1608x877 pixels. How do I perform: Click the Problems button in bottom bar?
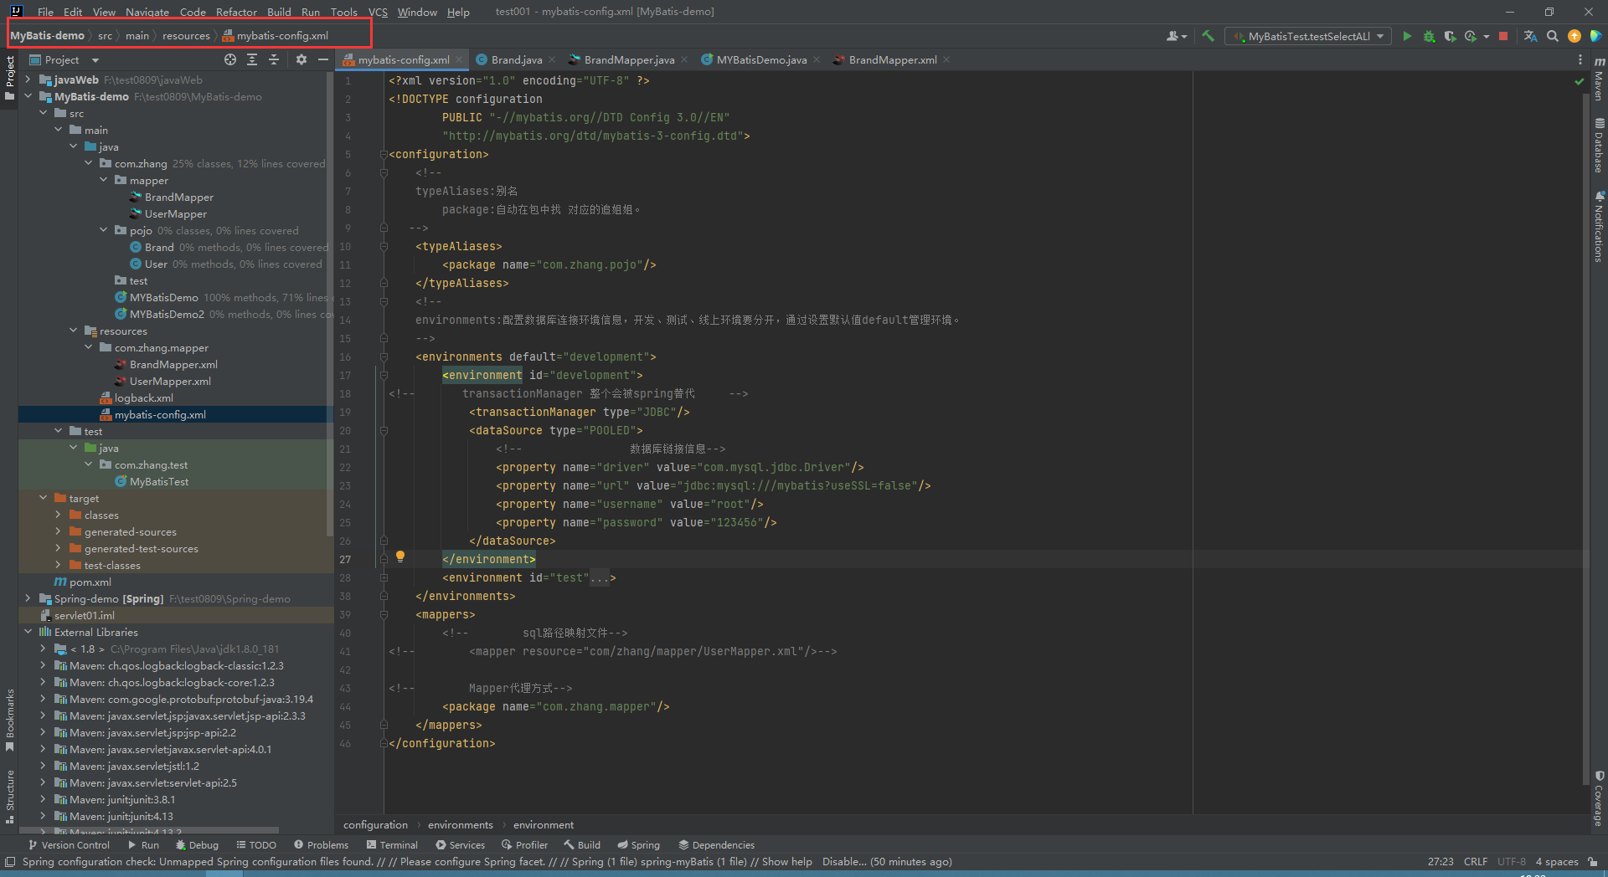pos(320,845)
